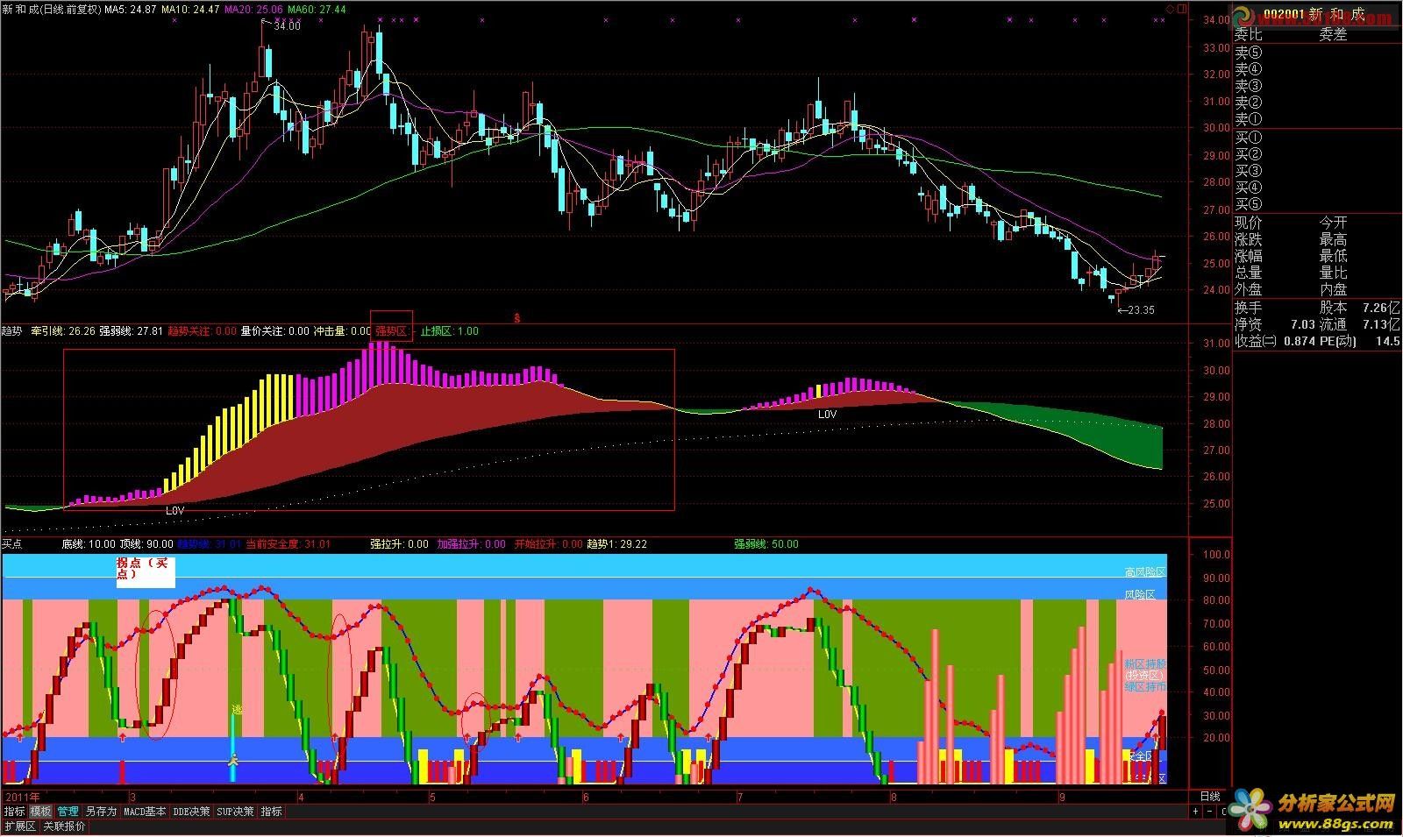Click the MA5: 24.87 indicator label
The height and width of the screenshot is (837, 1403).
tap(130, 10)
